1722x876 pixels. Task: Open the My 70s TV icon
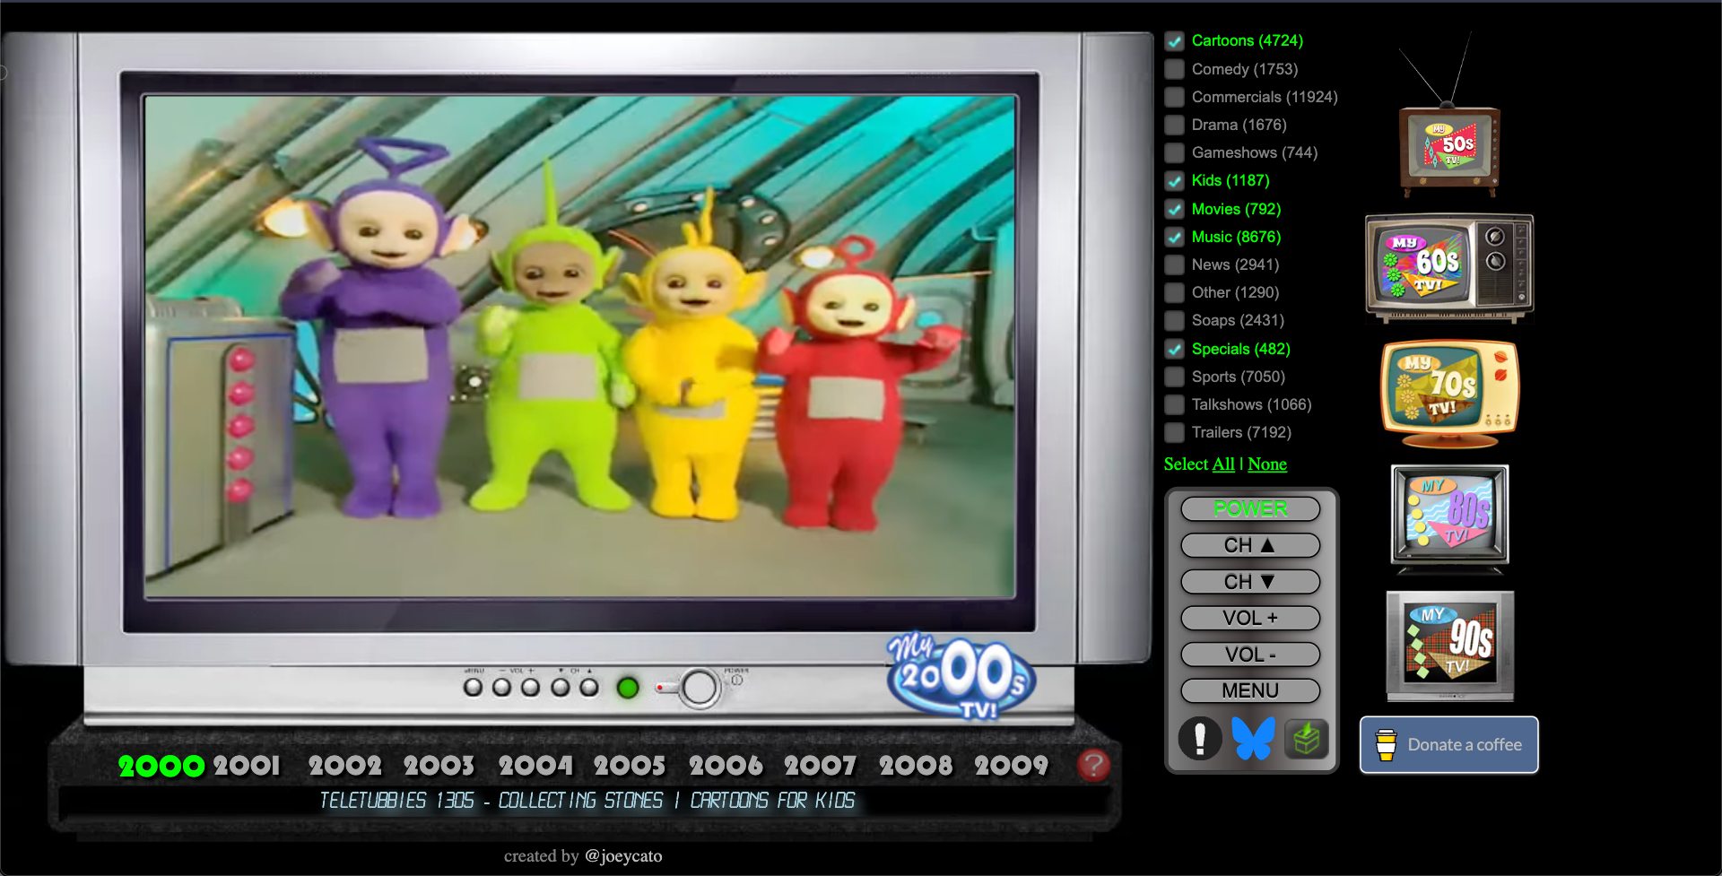click(1449, 395)
